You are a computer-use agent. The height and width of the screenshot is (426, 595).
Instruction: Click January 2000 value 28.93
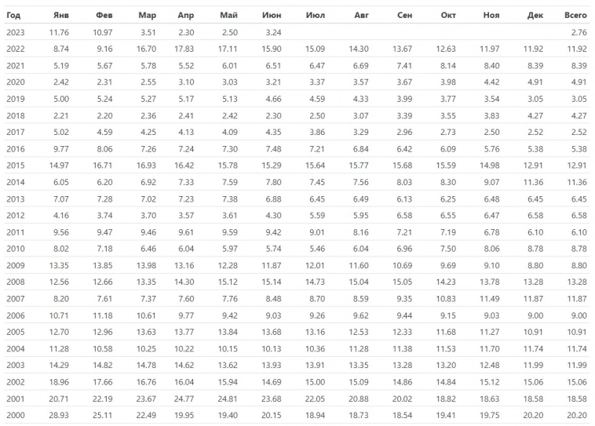59,415
